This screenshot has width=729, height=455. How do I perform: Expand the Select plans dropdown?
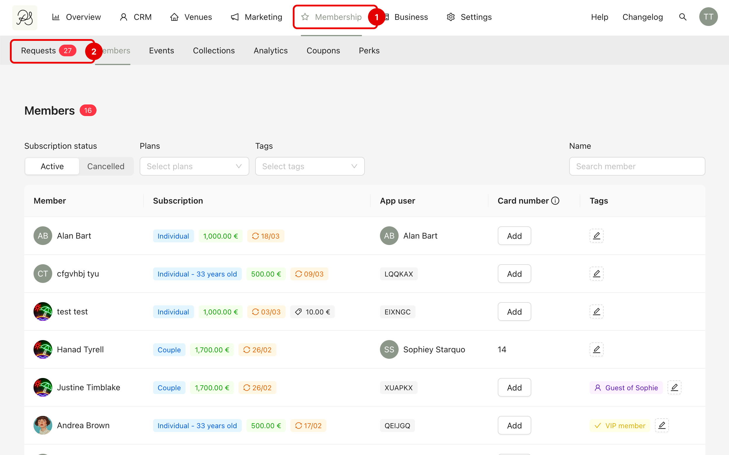pos(194,167)
